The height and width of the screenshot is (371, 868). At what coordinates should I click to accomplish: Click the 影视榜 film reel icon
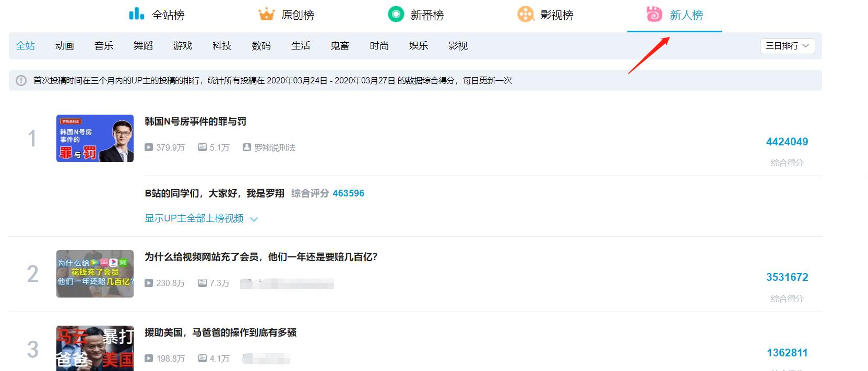click(x=526, y=14)
